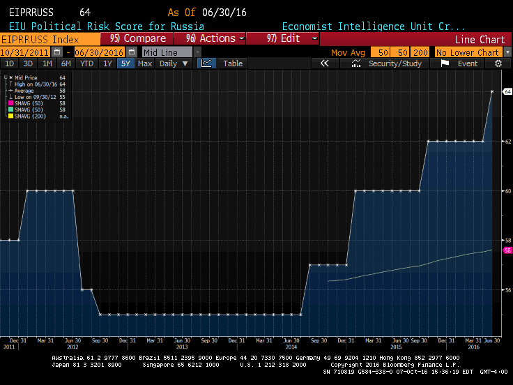Click the 64 last price axis tag
Viewport: 513px width, 385px height.
[x=507, y=91]
